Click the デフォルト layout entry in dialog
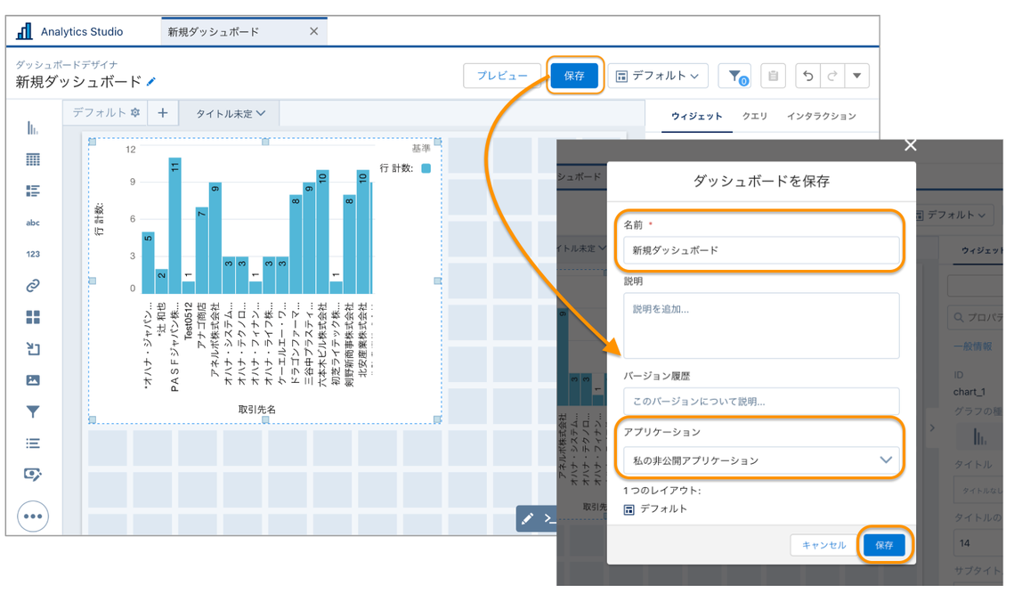Image resolution: width=1022 pixels, height=610 pixels. (x=656, y=509)
